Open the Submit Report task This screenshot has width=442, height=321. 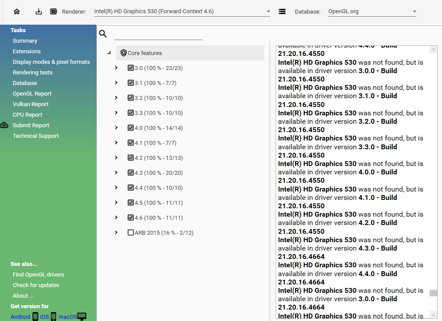[x=31, y=125]
